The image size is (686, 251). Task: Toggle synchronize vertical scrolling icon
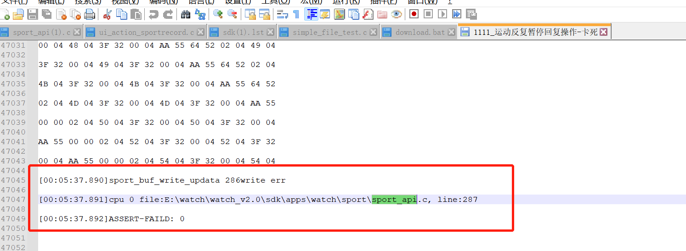point(250,15)
